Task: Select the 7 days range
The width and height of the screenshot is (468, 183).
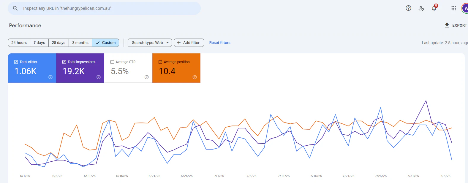Action: (39, 43)
